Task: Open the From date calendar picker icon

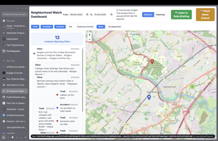Action: pos(87,15)
